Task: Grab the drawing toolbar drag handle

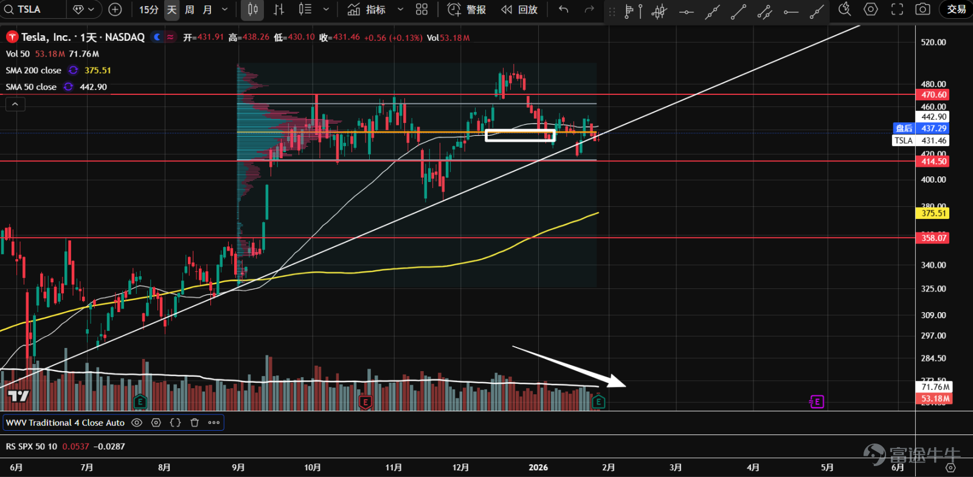Action: click(612, 11)
